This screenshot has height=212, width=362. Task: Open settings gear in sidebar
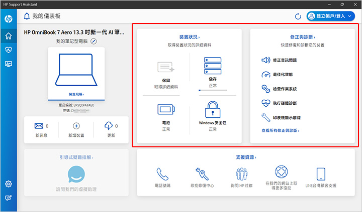pyautogui.click(x=9, y=184)
